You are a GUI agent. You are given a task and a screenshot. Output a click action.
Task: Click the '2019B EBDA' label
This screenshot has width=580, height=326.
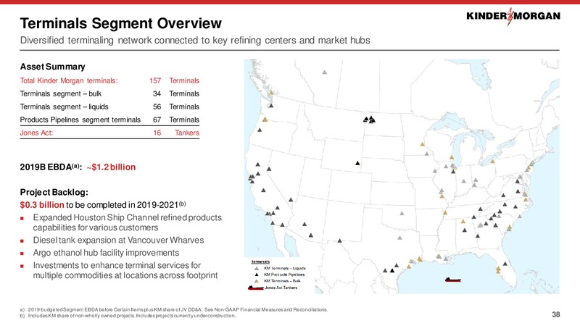pyautogui.click(x=51, y=167)
